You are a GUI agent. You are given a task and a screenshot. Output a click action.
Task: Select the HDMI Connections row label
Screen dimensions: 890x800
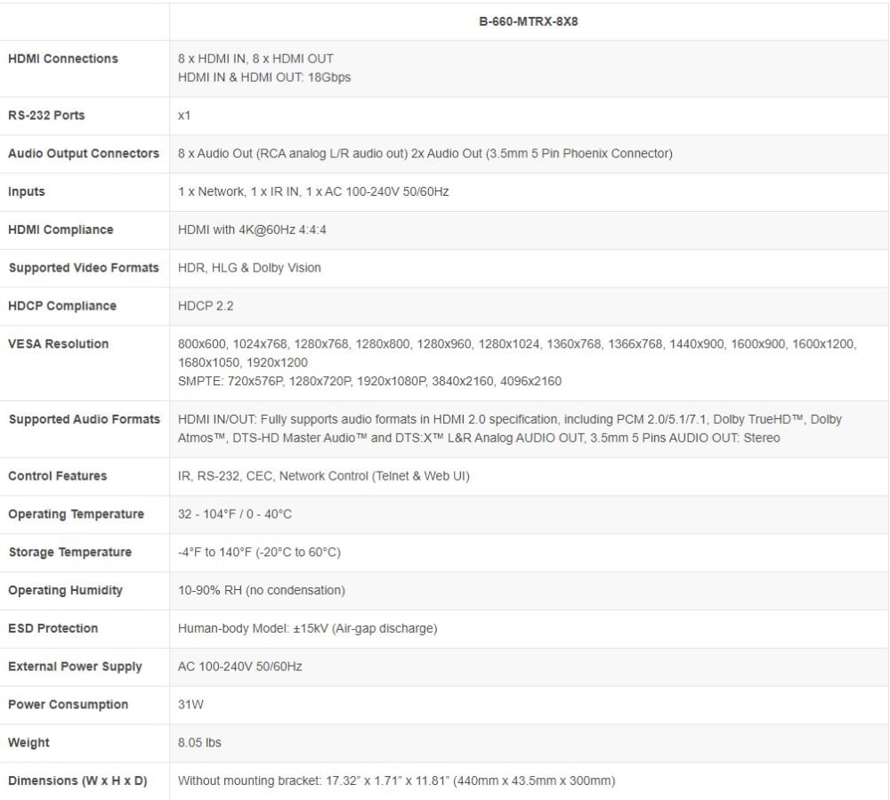point(63,59)
